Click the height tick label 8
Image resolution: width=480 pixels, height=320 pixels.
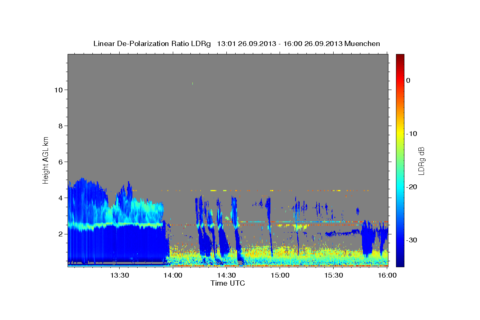(60, 126)
